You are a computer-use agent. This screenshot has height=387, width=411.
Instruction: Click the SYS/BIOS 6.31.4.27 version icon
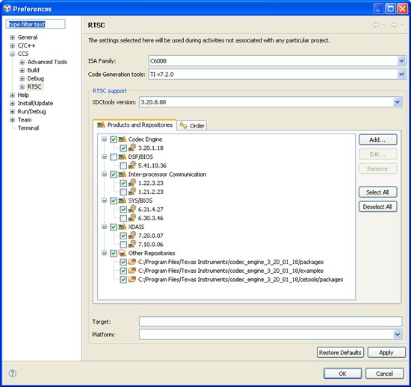[132, 209]
